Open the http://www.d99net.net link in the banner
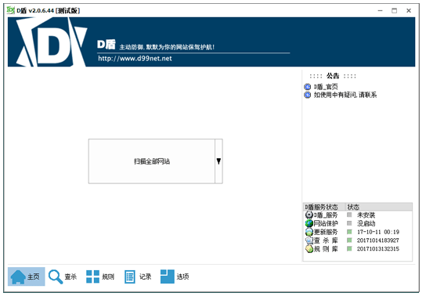Viewport: 426px width, 300px height. pos(135,59)
